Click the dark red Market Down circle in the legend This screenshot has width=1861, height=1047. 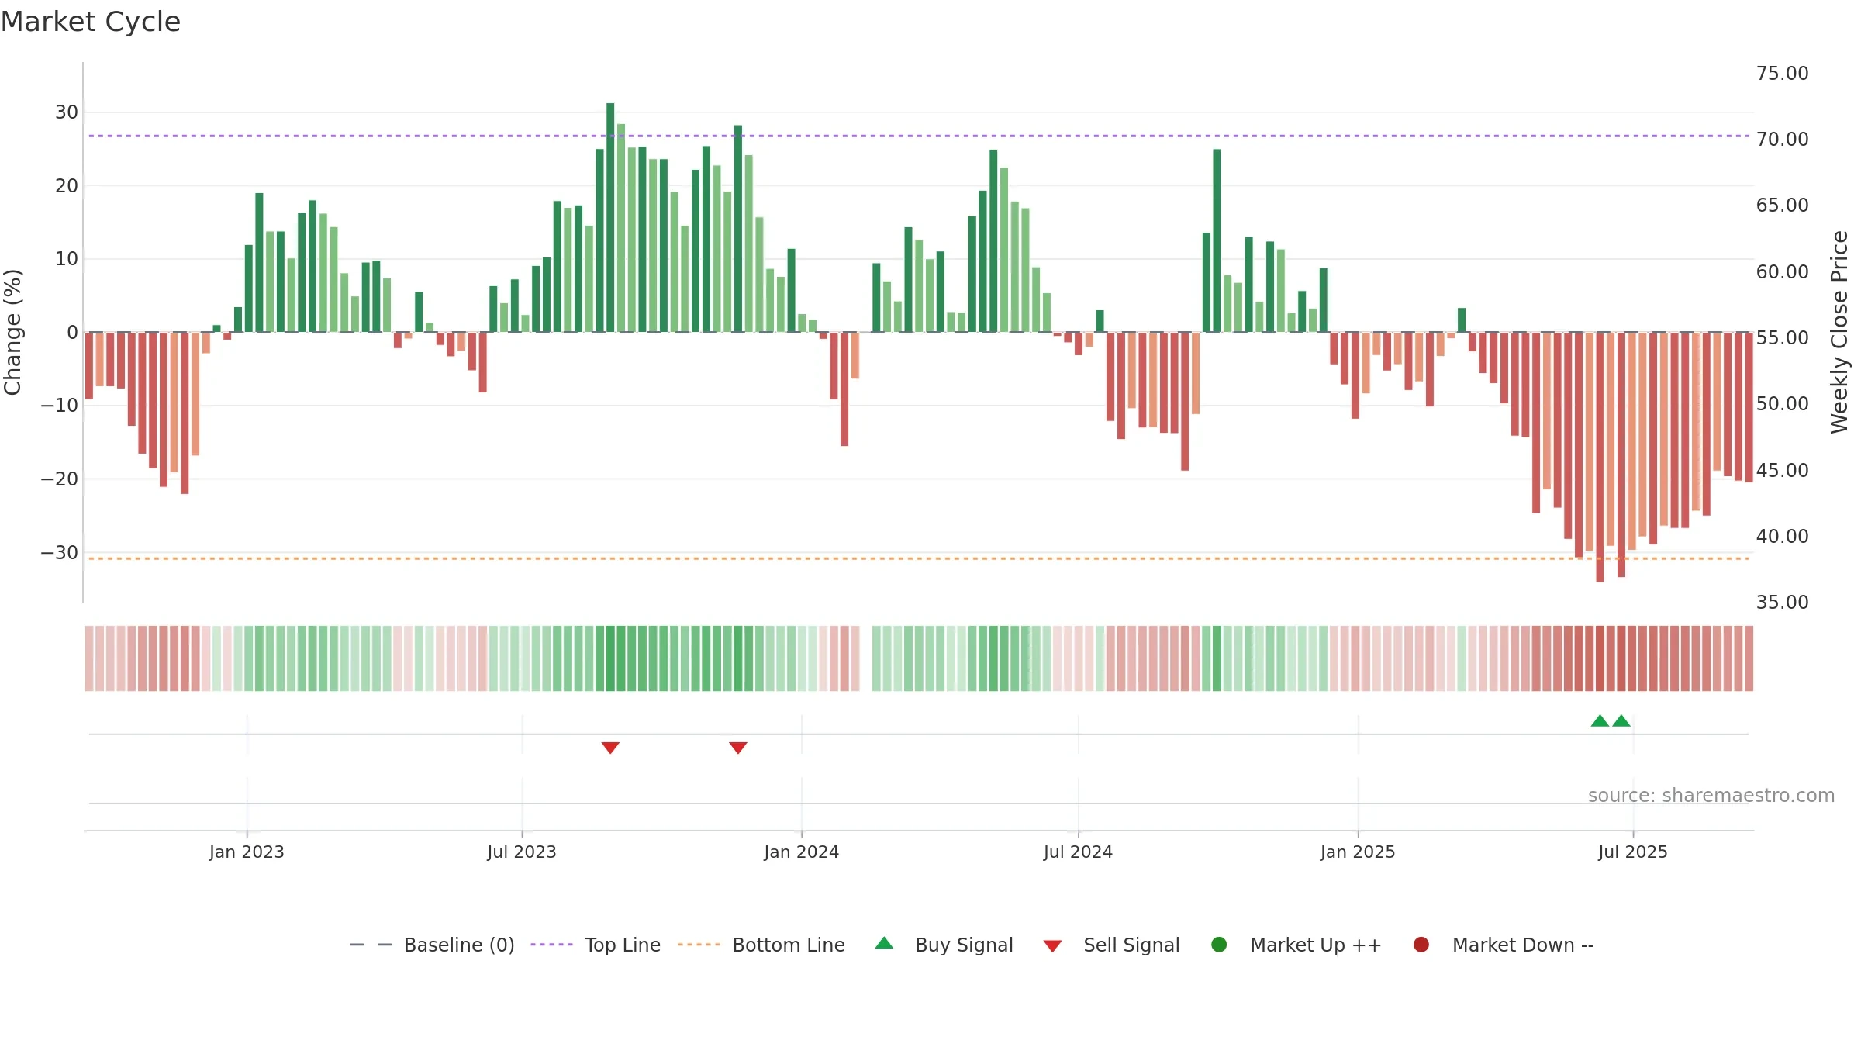pyautogui.click(x=1421, y=945)
